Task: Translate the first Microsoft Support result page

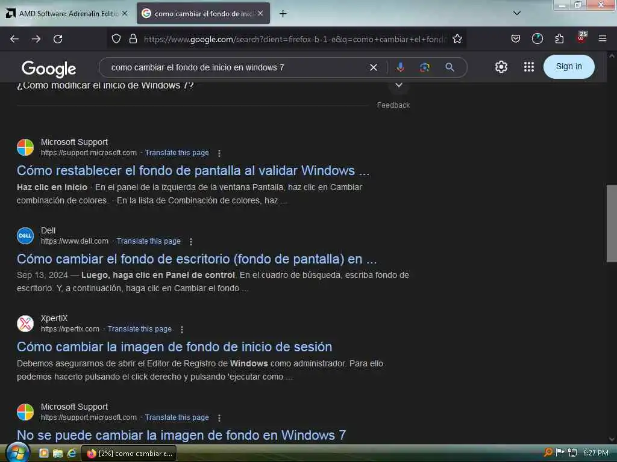Action: click(x=177, y=153)
